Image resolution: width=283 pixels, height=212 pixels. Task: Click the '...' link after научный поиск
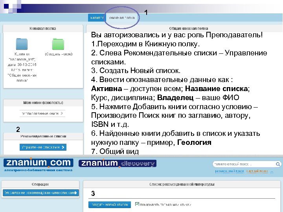pyautogui.click(x=272, y=171)
